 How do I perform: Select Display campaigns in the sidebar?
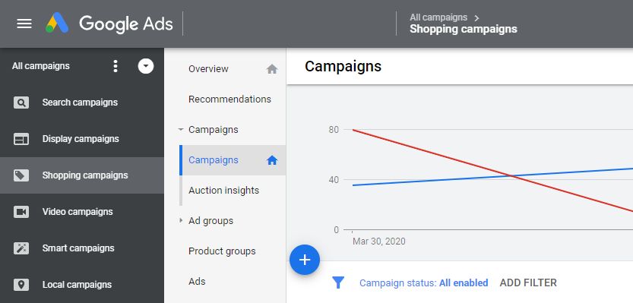pyautogui.click(x=82, y=139)
